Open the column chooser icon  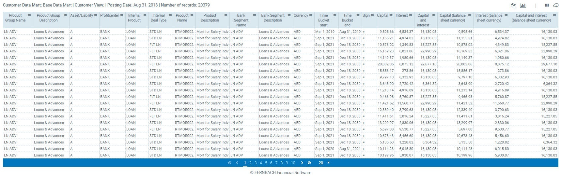pos(547,6)
